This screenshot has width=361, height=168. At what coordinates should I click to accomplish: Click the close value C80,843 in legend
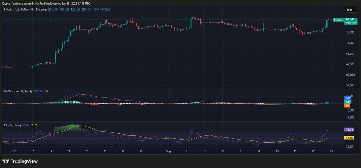[x=87, y=10]
